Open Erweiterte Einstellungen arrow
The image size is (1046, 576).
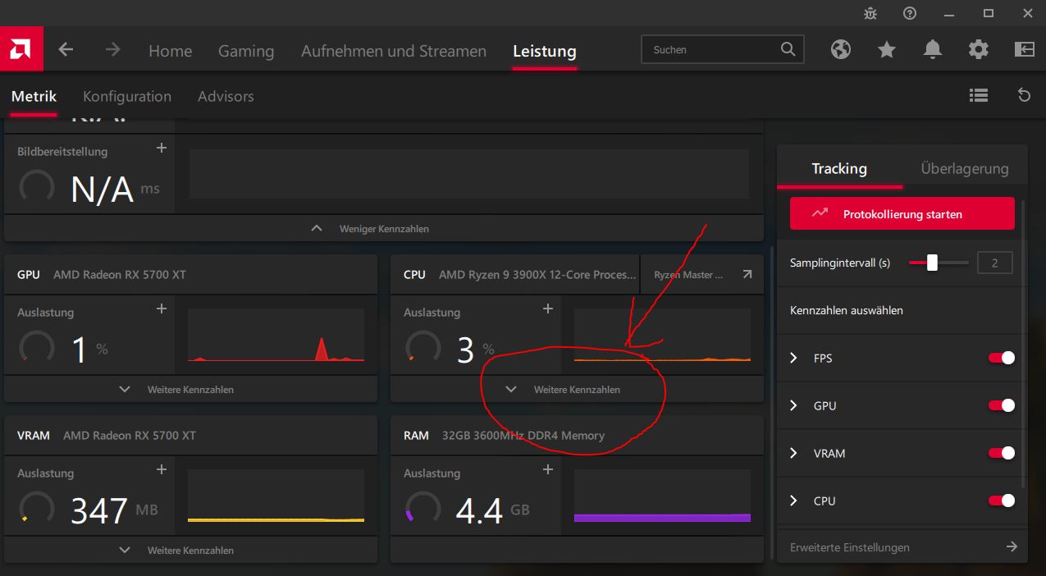(1012, 546)
